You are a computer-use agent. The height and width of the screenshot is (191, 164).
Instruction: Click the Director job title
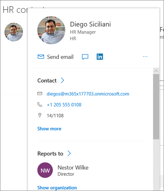point(66,174)
